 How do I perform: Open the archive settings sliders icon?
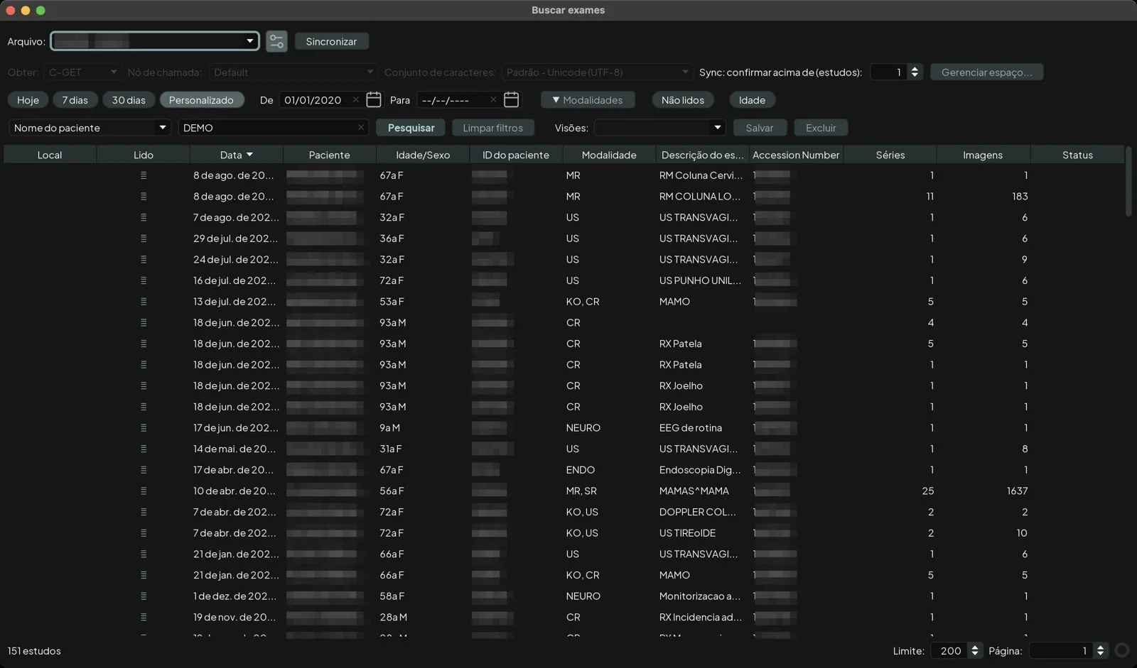click(x=276, y=41)
